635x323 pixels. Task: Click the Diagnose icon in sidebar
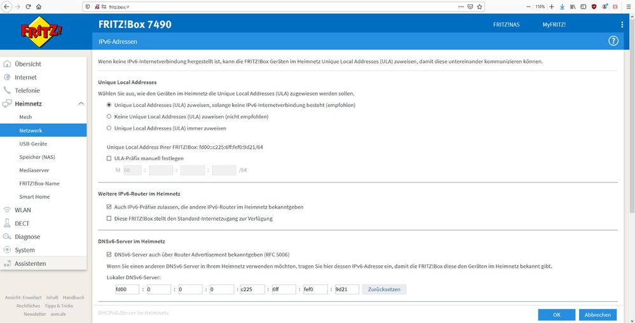coord(7,237)
